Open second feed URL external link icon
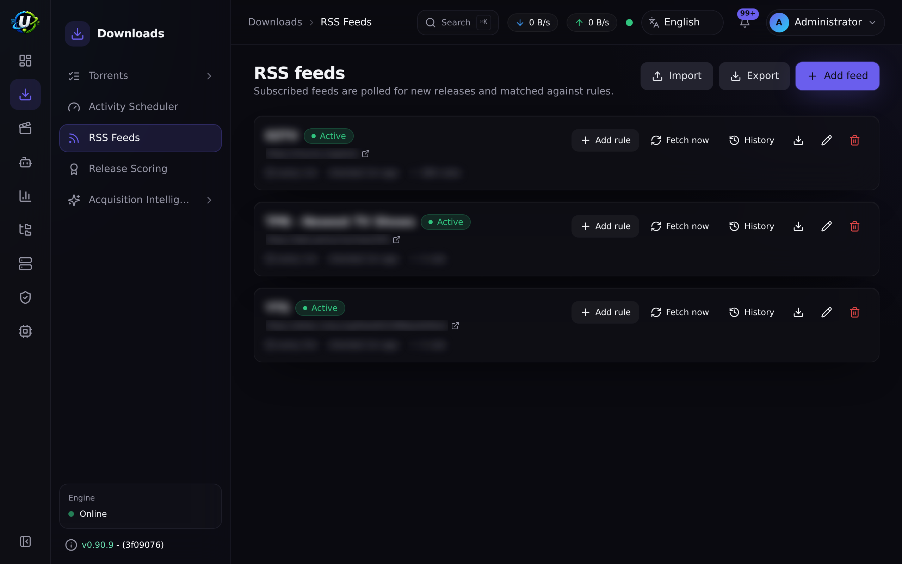 pos(397,239)
